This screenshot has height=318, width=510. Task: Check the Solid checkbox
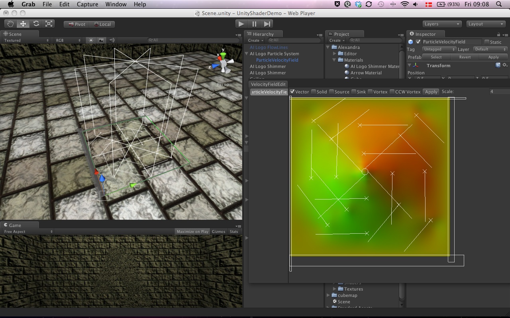point(314,92)
